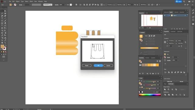
Task: Open the Gradient panel options menu
Action: (x=161, y=33)
